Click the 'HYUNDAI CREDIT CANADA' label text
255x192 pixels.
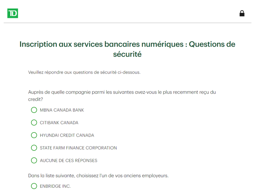tap(67, 135)
